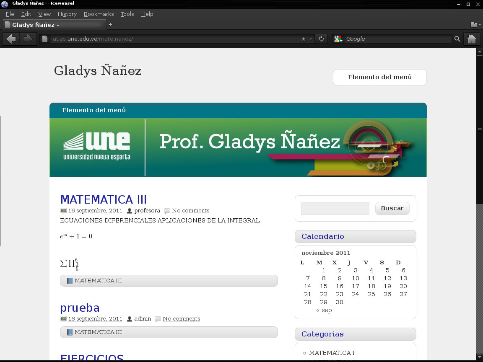
Task: Click the vertical scrollbar thumb
Action: tap(480, 129)
